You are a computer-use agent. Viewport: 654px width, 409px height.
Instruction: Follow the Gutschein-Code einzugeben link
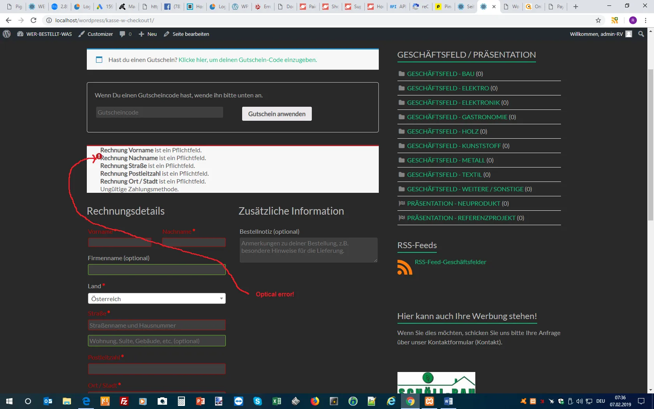pos(248,60)
